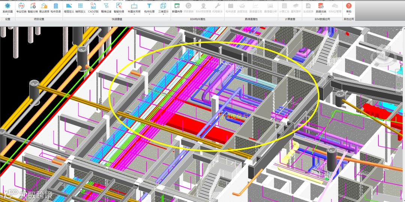Expand dropdown arrow under 系统设置

7,15
